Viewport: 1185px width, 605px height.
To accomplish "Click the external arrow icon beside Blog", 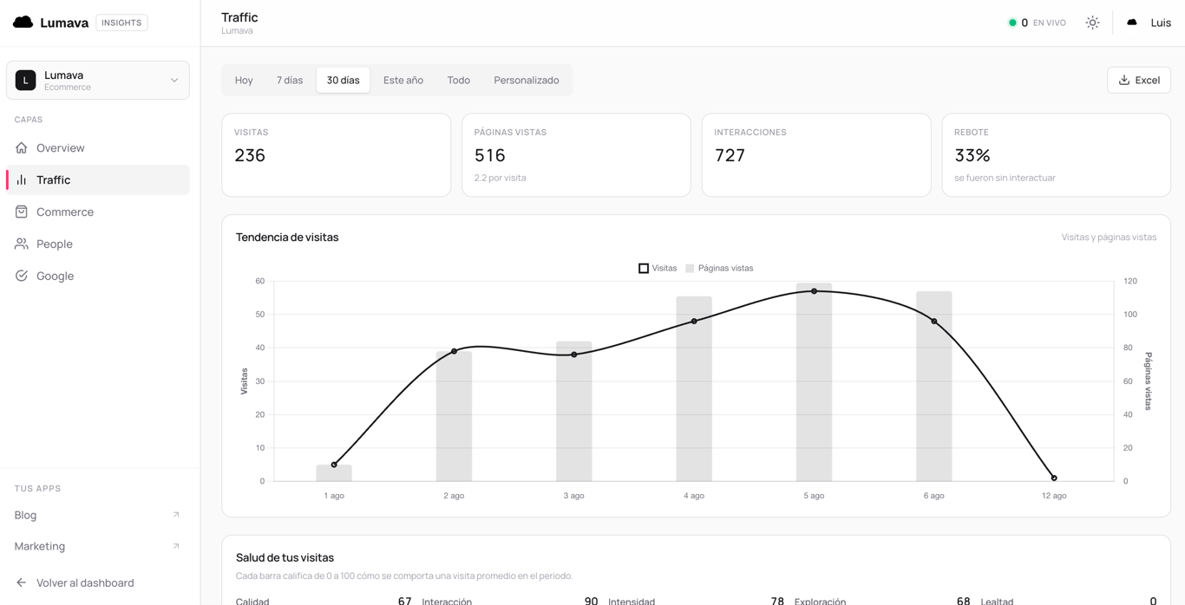I will point(176,515).
